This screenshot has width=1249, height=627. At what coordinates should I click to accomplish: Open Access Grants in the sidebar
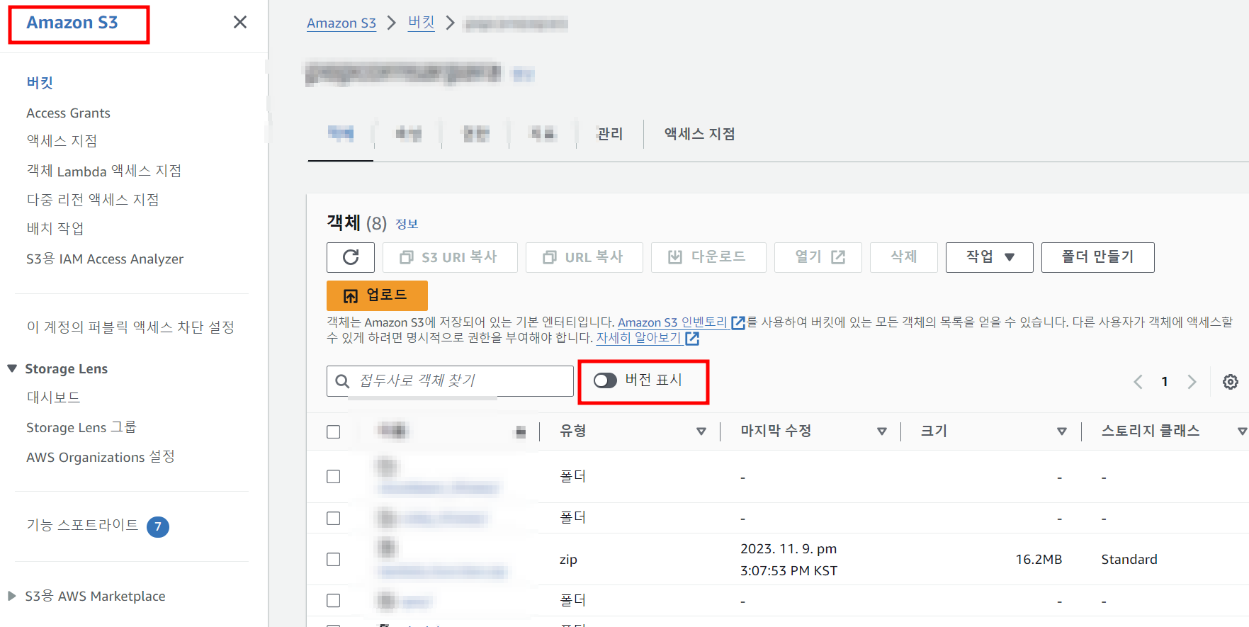pos(68,113)
